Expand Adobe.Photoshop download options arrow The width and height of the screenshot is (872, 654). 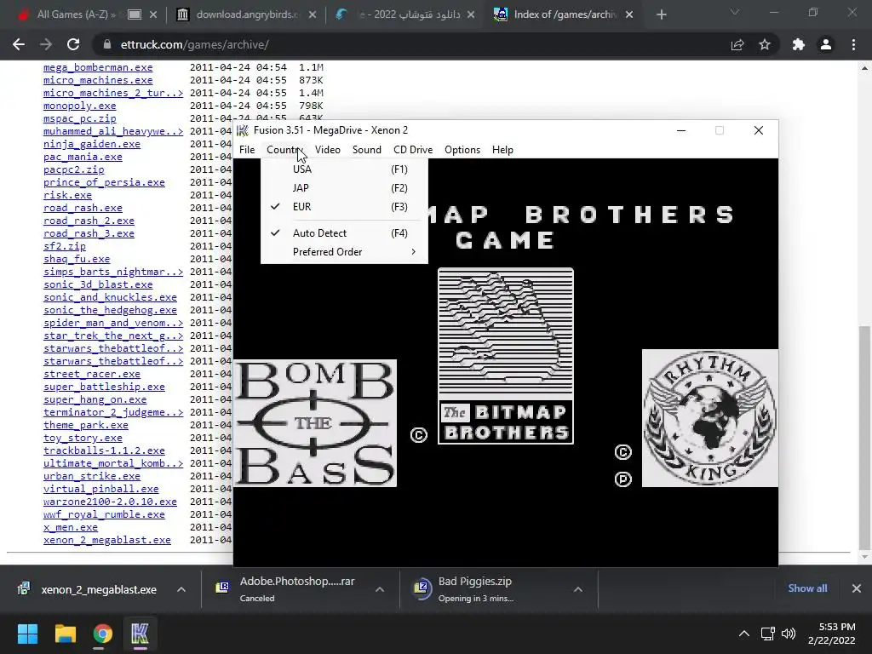point(380,589)
